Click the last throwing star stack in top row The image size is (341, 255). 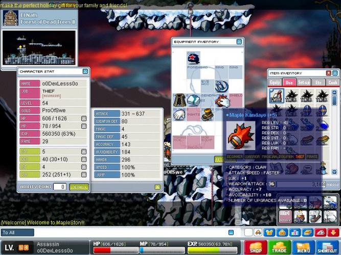point(322,95)
